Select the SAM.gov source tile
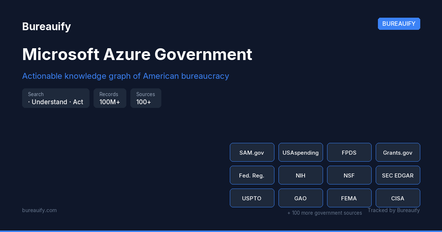Viewport: 442px width, 232px height. click(252, 152)
